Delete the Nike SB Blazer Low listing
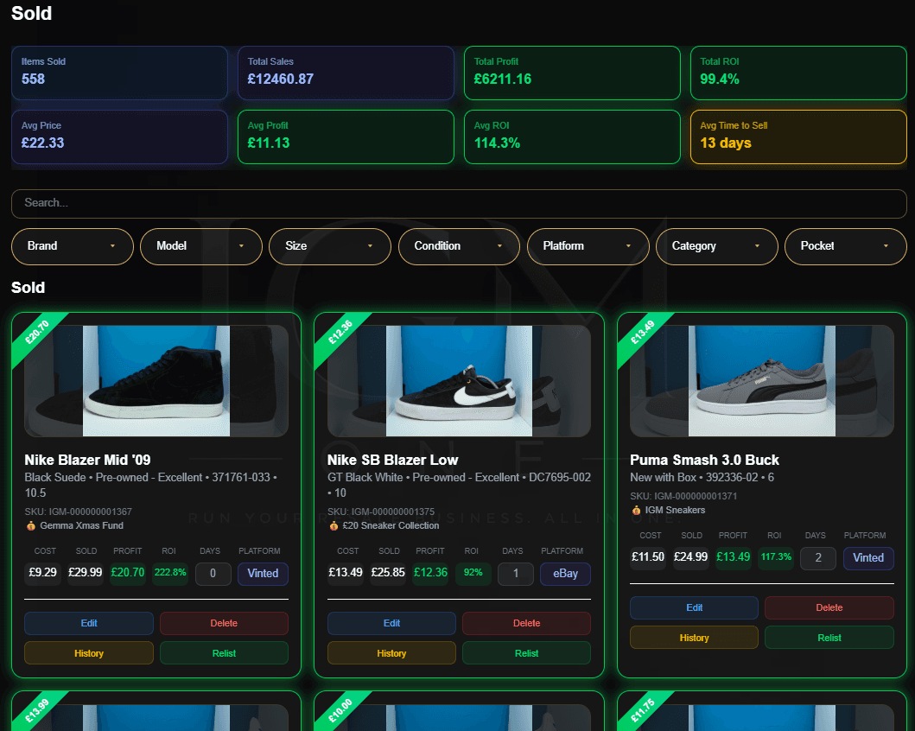 pos(526,623)
